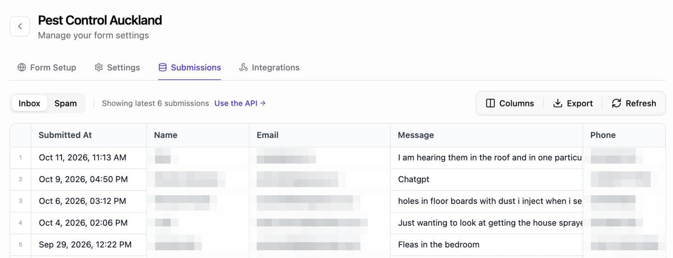Image resolution: width=673 pixels, height=258 pixels.
Task: Select the Sep 29, 2026, 12:22 PM cell
Action: pos(89,245)
